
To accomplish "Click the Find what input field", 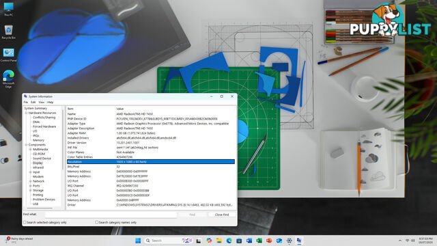I will 111,215.
